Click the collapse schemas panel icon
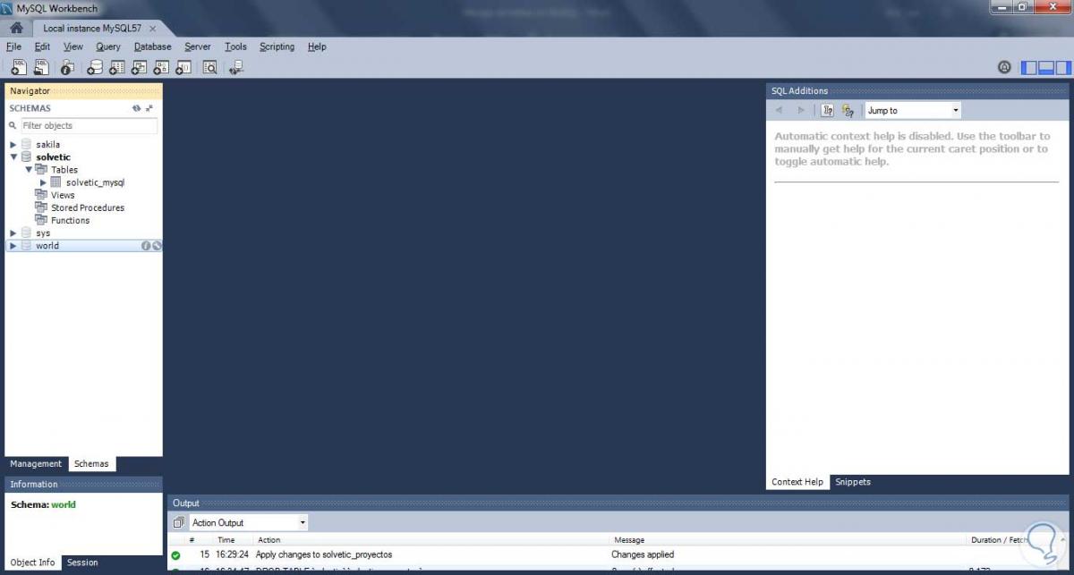Screen dimensions: 1074x575 [149, 108]
